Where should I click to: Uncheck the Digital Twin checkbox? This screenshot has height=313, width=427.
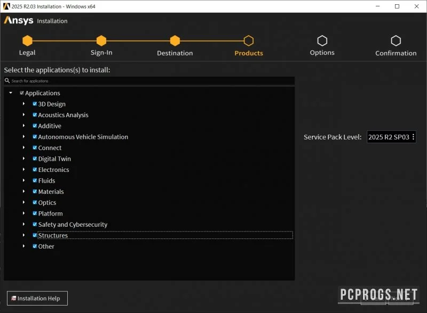pos(35,159)
